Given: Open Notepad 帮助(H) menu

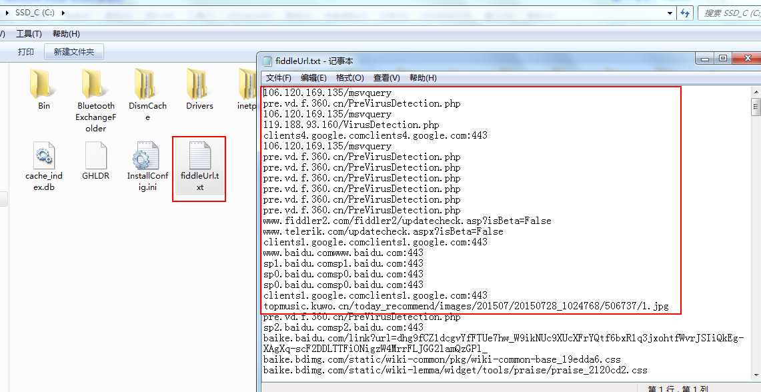Looking at the screenshot, I should click(x=424, y=77).
